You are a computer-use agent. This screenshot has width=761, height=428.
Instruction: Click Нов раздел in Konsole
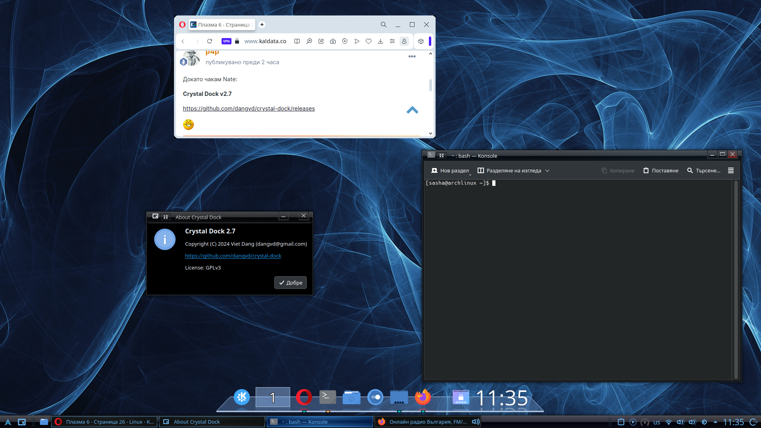[450, 171]
